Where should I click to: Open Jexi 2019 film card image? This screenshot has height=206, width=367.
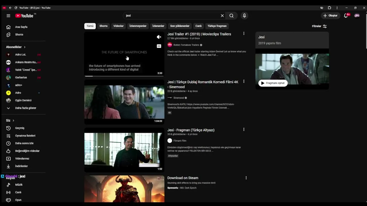click(292, 69)
